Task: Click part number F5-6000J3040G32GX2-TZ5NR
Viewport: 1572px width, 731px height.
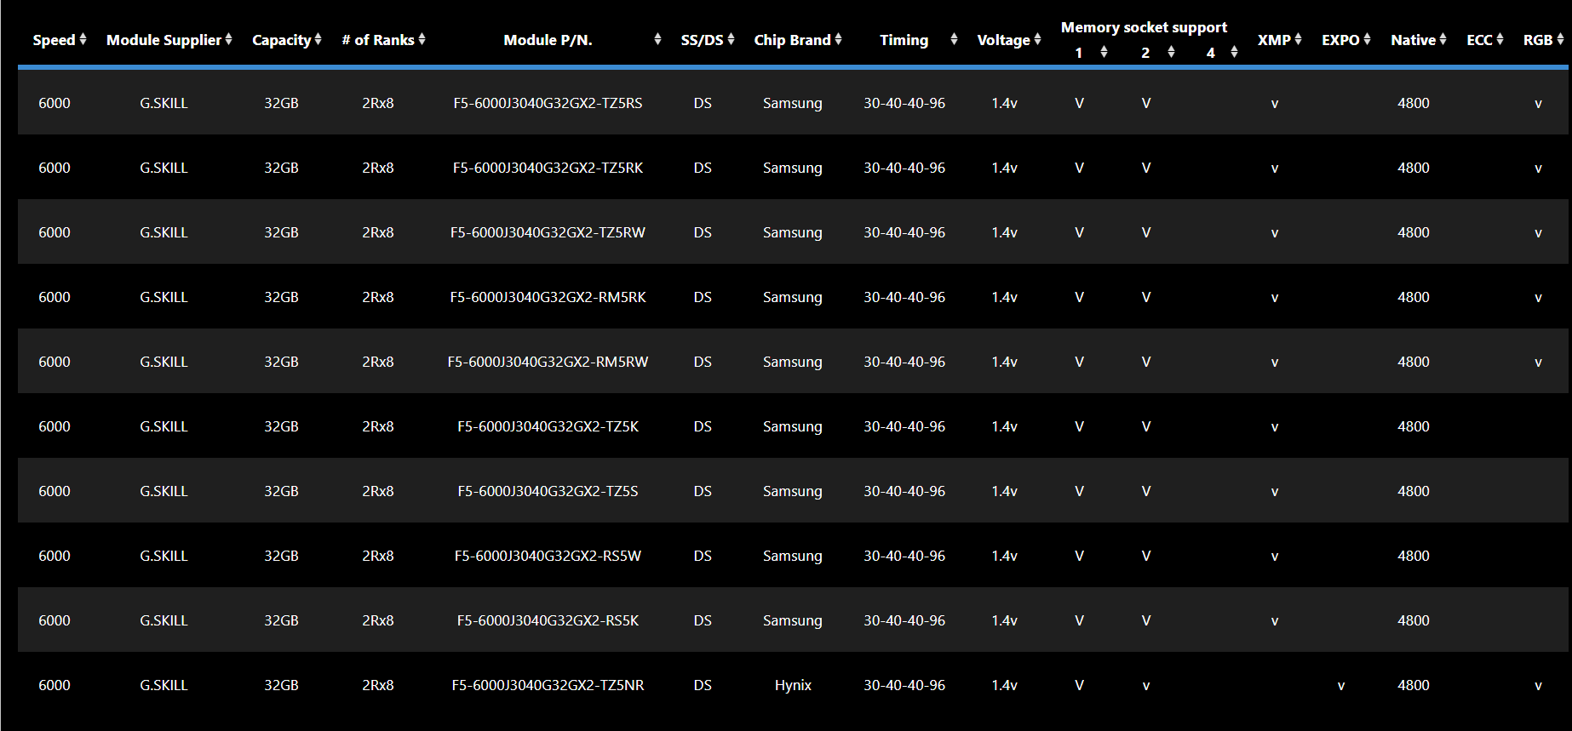Action: [548, 685]
